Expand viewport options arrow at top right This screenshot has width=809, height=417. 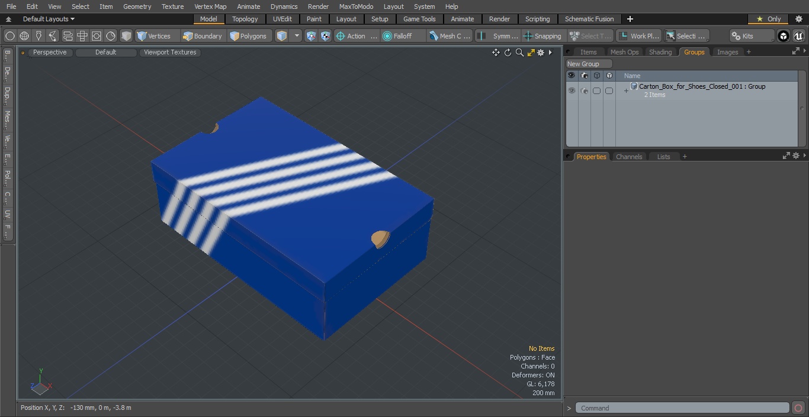pyautogui.click(x=550, y=53)
